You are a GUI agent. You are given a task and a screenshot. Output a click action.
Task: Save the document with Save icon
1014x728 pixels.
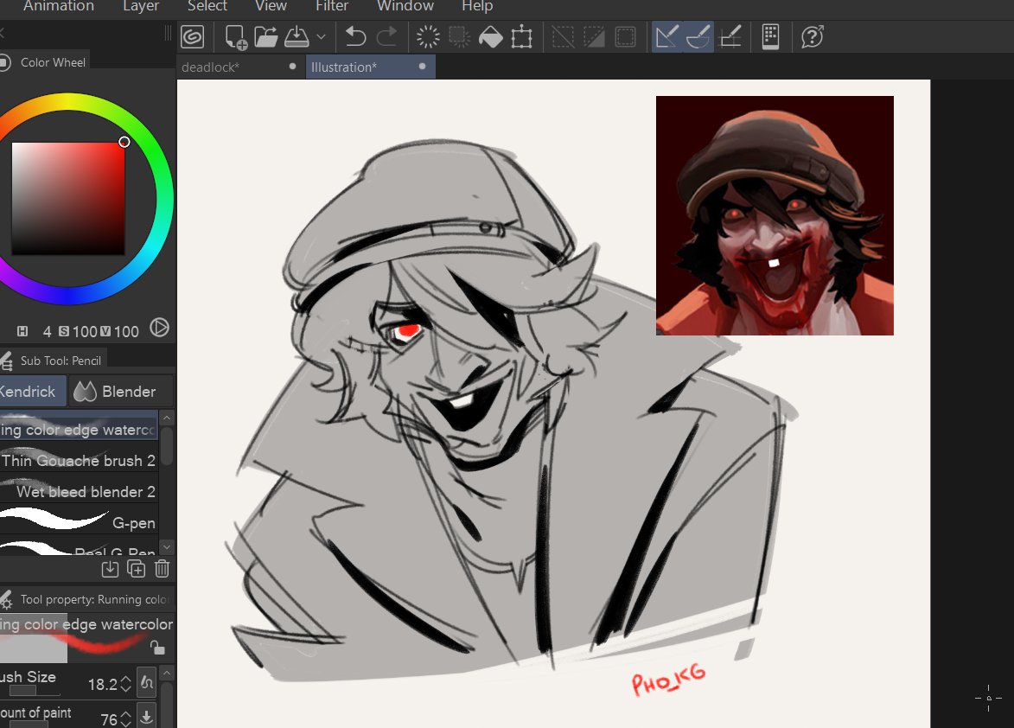[x=297, y=37]
